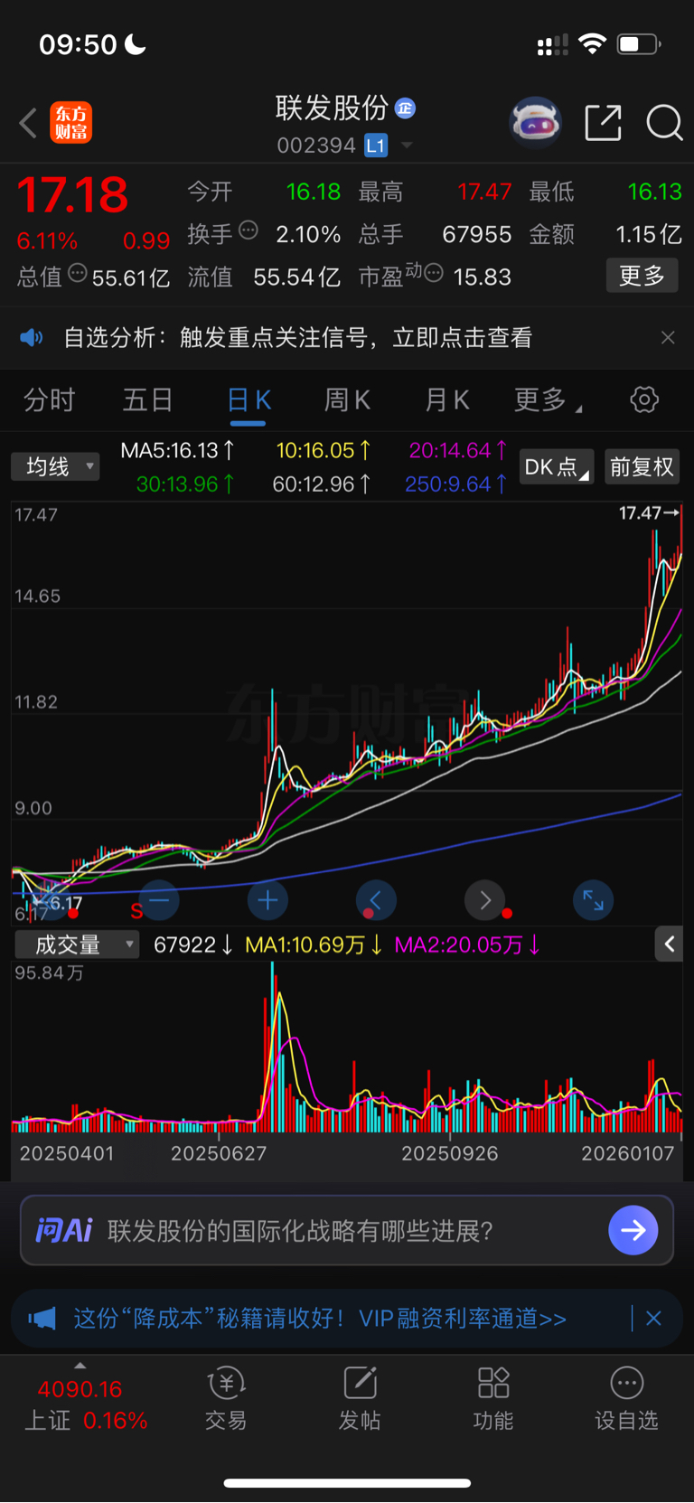Switch to the 周K tab
Screen dimensions: 694x1503
tap(347, 399)
